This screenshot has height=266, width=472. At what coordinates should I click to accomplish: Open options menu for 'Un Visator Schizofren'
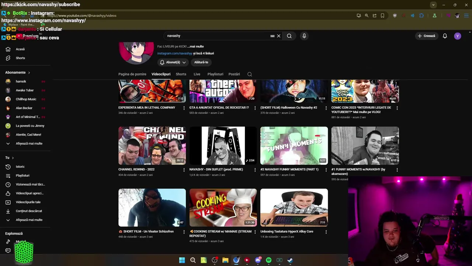click(184, 232)
